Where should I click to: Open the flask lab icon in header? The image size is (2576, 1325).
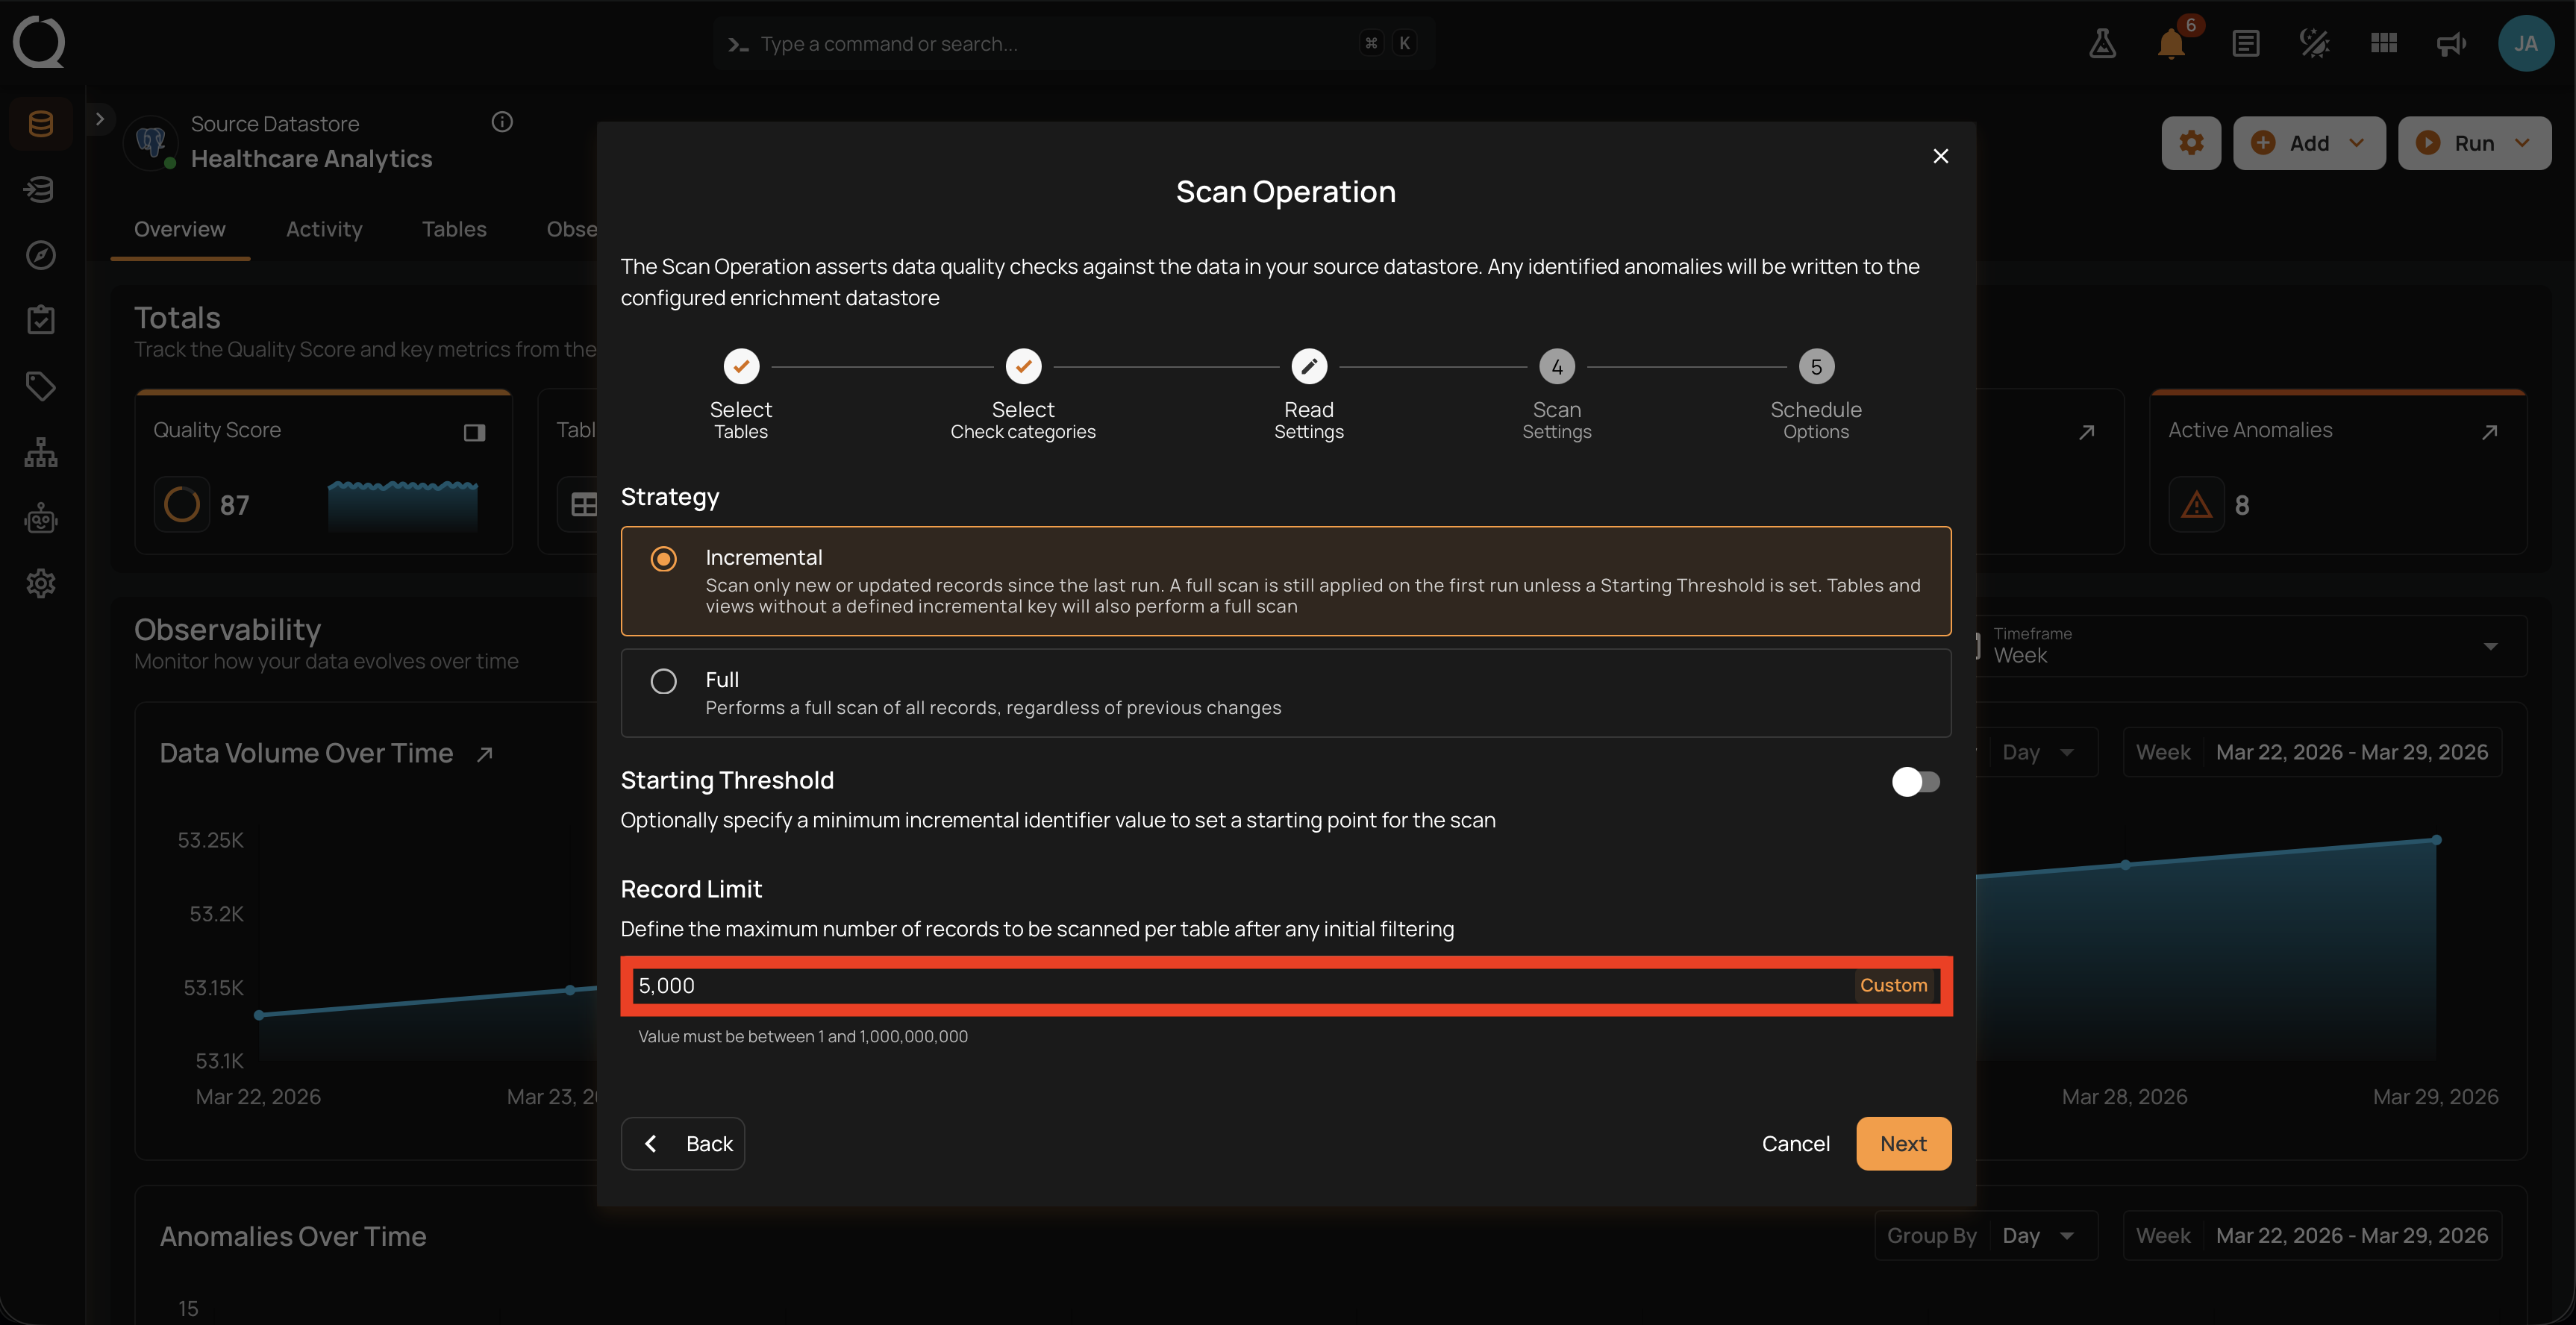point(2102,43)
